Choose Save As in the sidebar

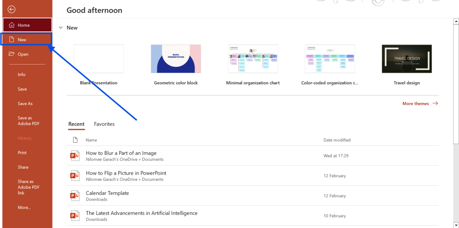25,104
